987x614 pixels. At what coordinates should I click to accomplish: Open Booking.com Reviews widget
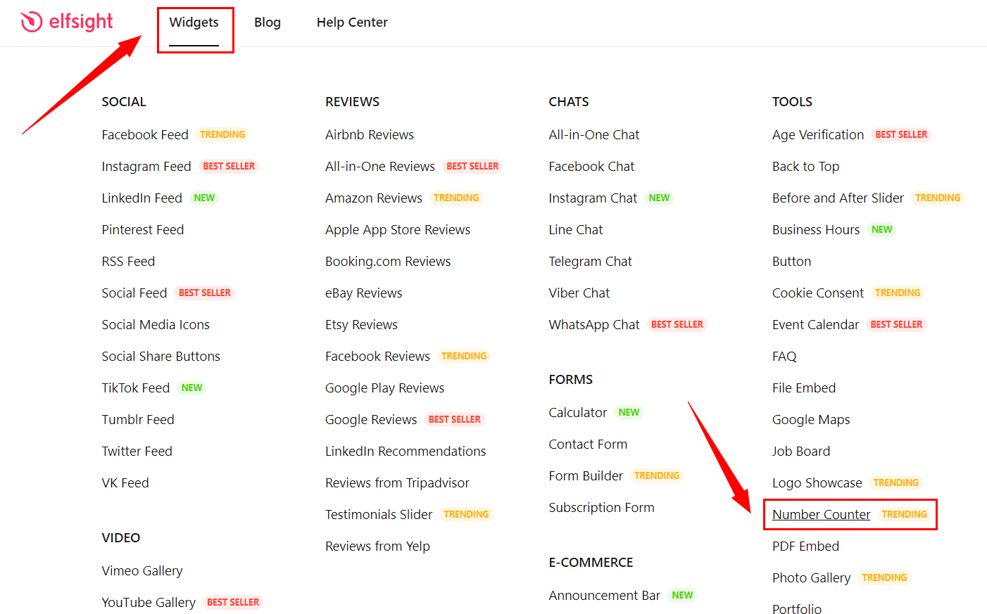[x=388, y=261]
